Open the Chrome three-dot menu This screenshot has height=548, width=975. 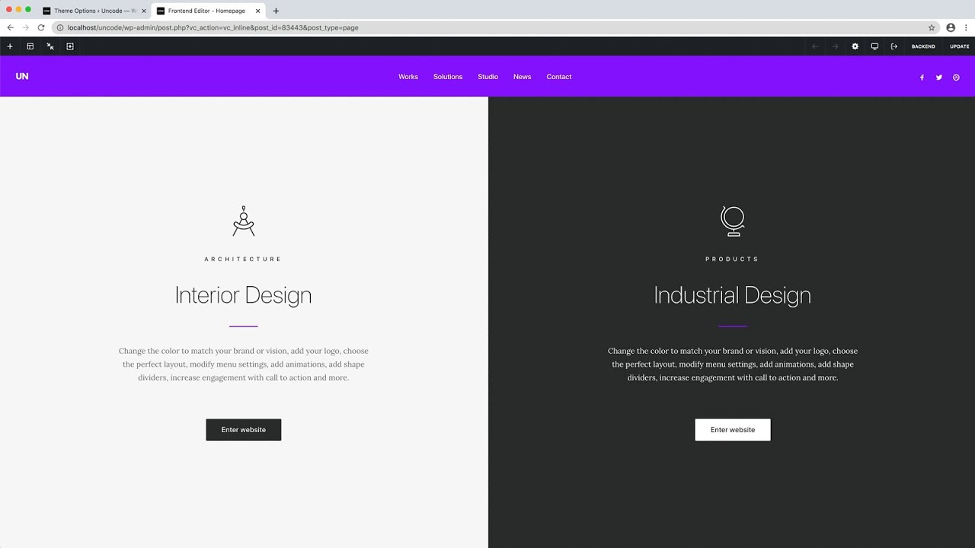click(966, 27)
